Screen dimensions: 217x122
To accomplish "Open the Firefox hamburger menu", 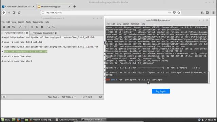I will [214, 13].
